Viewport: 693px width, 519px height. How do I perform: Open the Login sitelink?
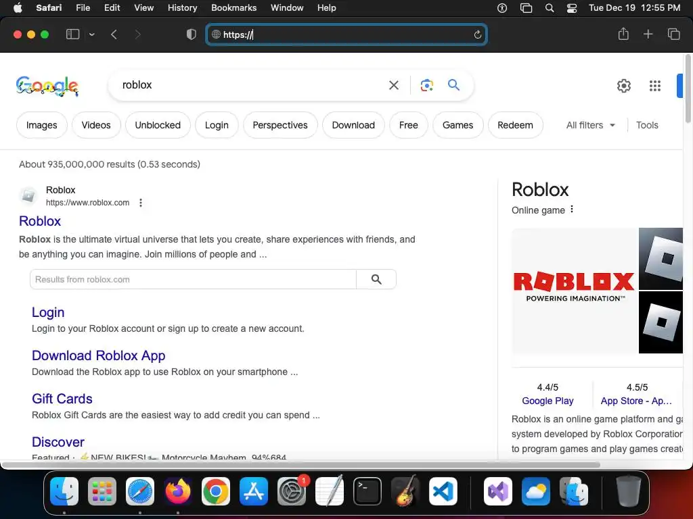(x=48, y=312)
